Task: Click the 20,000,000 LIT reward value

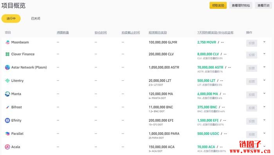Action: pos(160,81)
